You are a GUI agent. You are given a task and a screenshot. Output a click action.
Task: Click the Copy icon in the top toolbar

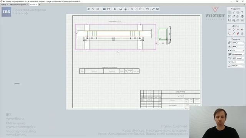tap(136, 9)
